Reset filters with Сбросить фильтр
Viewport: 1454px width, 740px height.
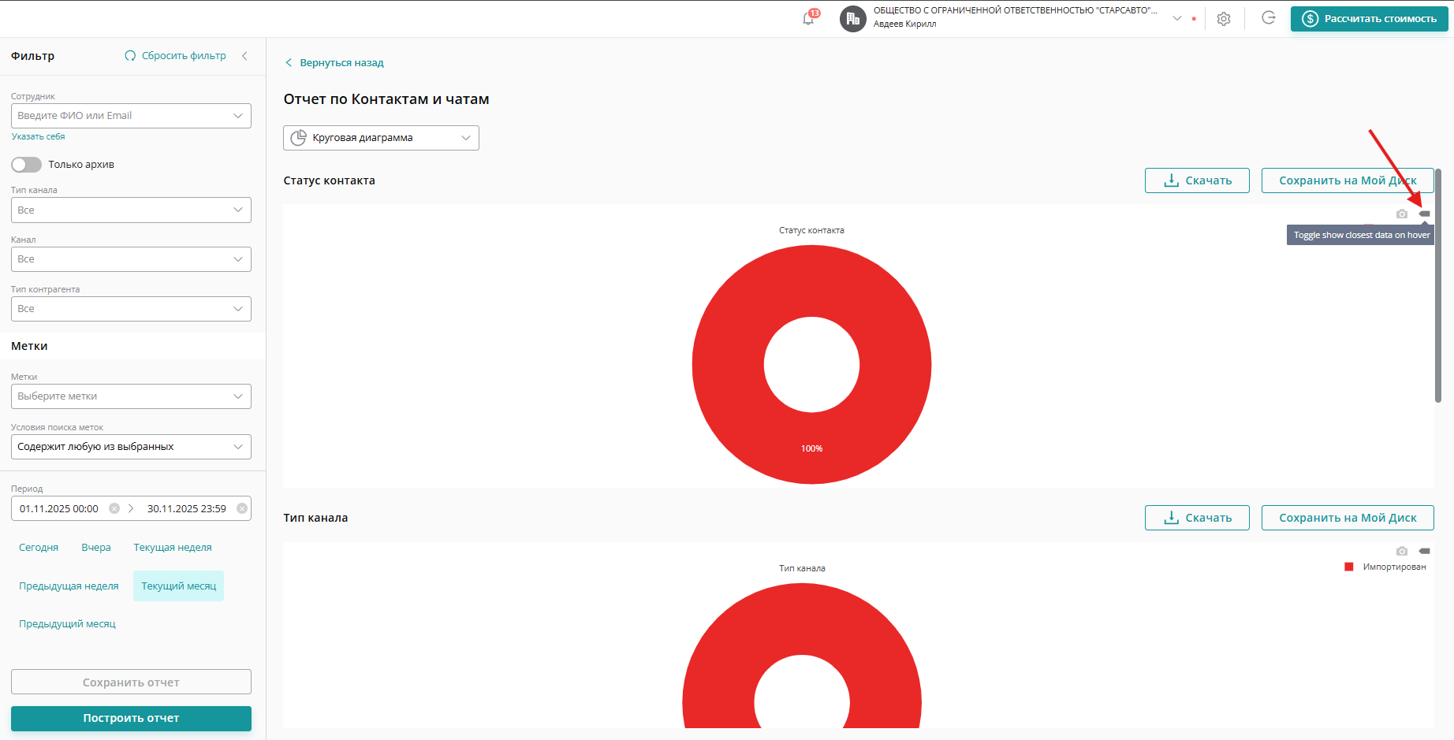pyautogui.click(x=176, y=56)
